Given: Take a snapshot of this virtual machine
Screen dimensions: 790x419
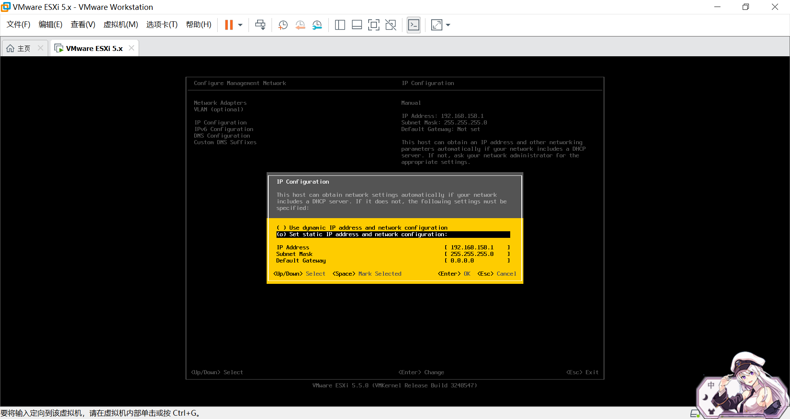Looking at the screenshot, I should tap(283, 25).
